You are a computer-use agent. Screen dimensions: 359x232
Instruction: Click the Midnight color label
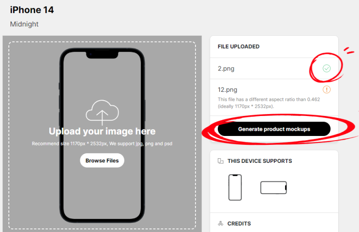coord(24,24)
